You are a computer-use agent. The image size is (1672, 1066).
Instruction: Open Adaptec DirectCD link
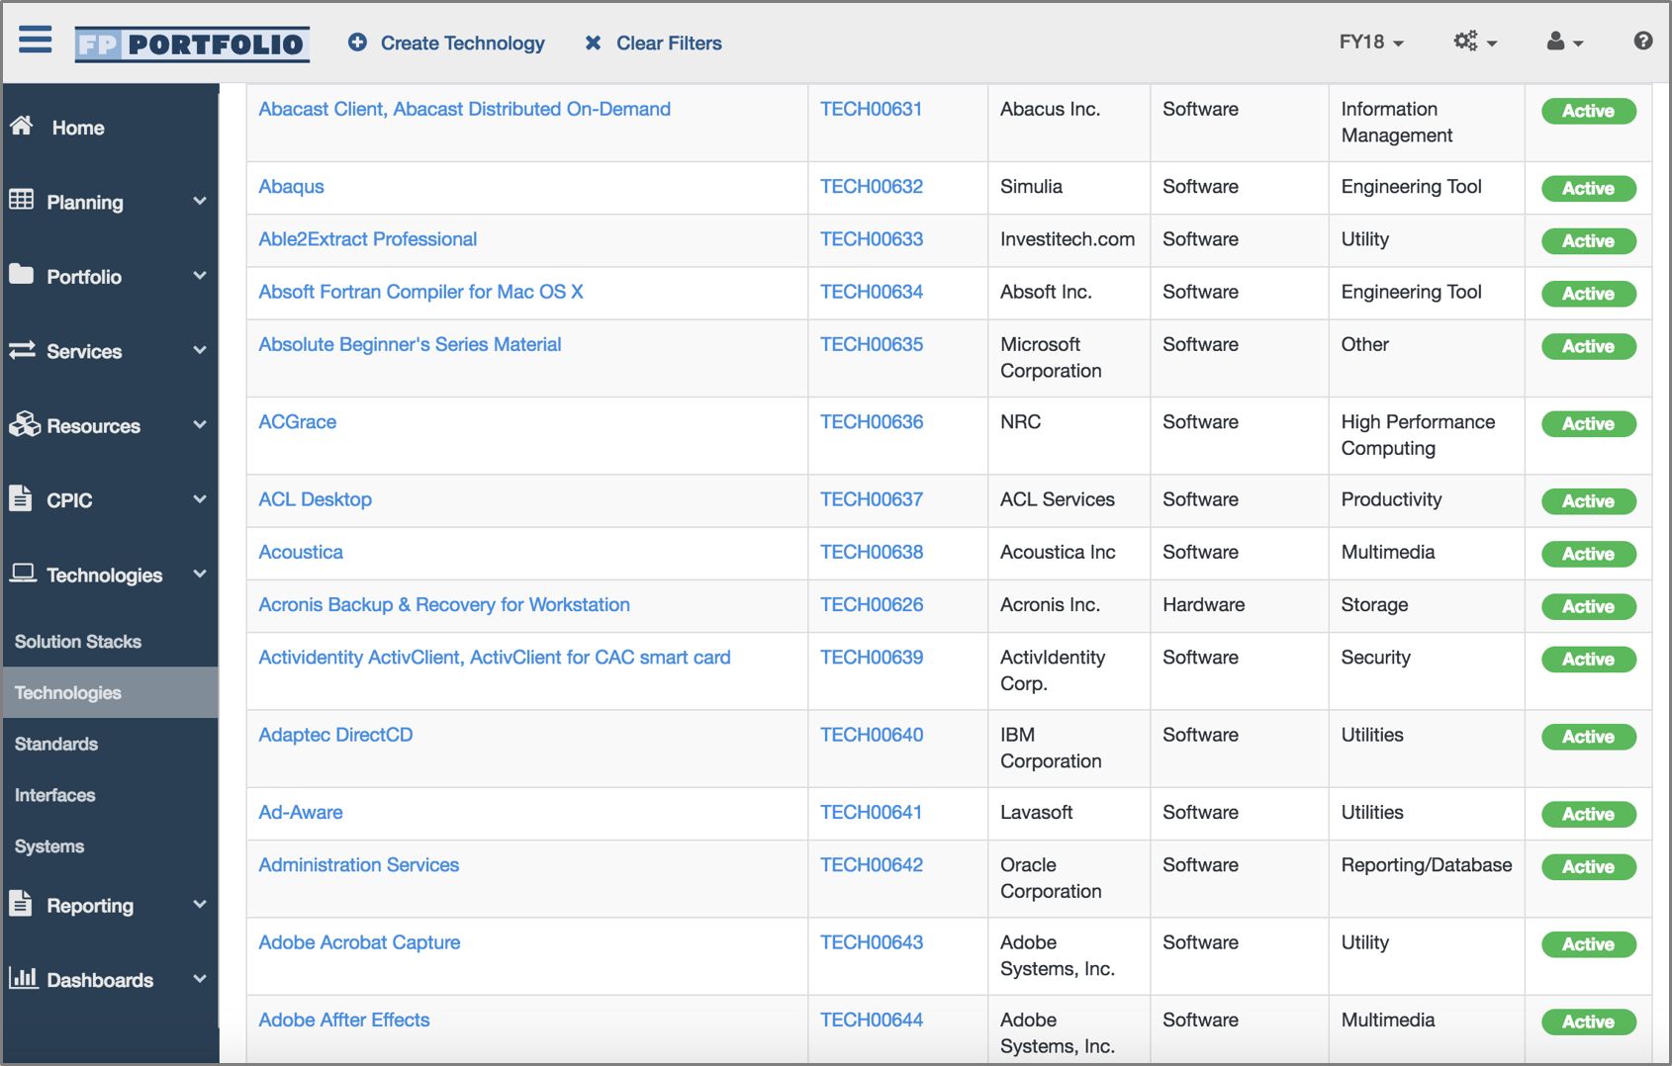tap(335, 735)
